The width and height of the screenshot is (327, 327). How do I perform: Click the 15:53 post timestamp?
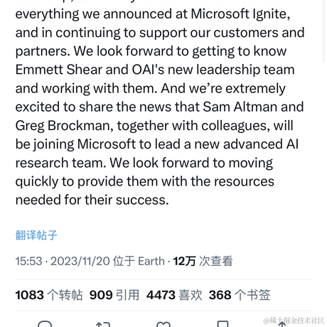(x=28, y=261)
